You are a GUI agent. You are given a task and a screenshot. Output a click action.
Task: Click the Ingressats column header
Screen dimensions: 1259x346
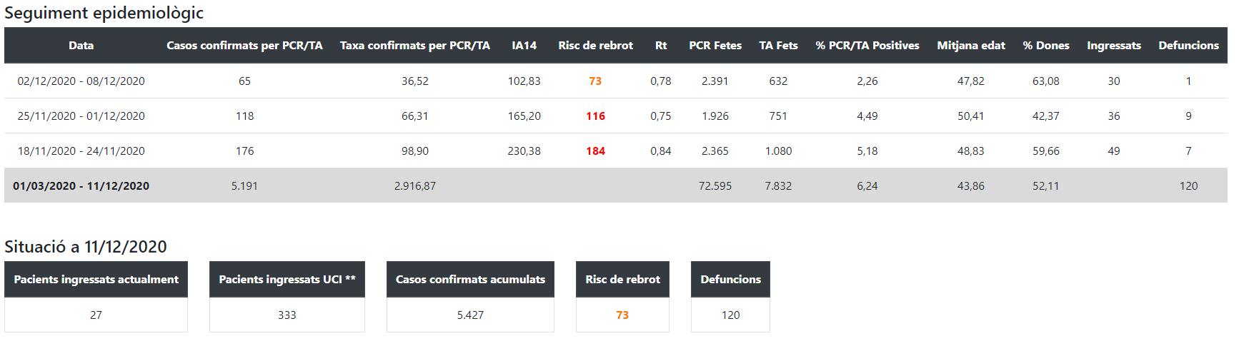click(1113, 46)
